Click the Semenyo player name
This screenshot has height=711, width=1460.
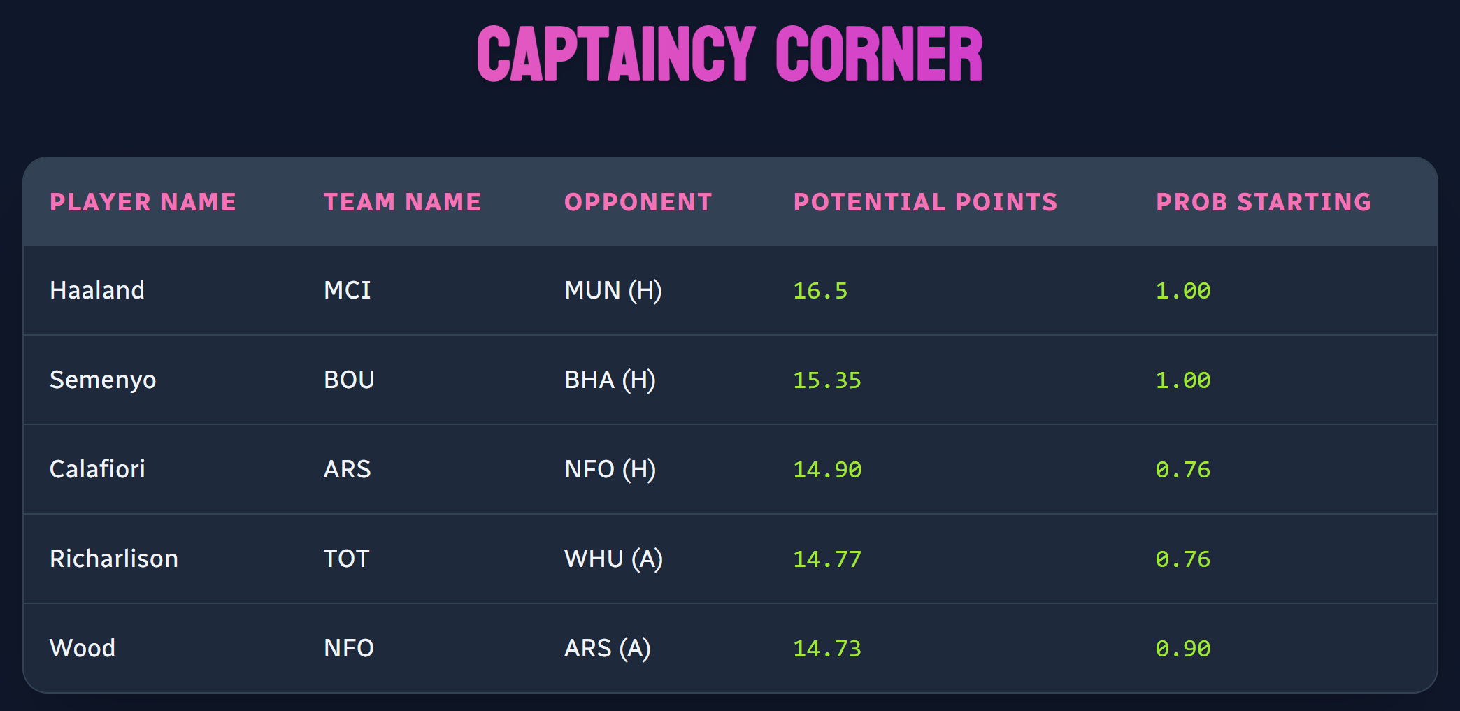point(103,380)
